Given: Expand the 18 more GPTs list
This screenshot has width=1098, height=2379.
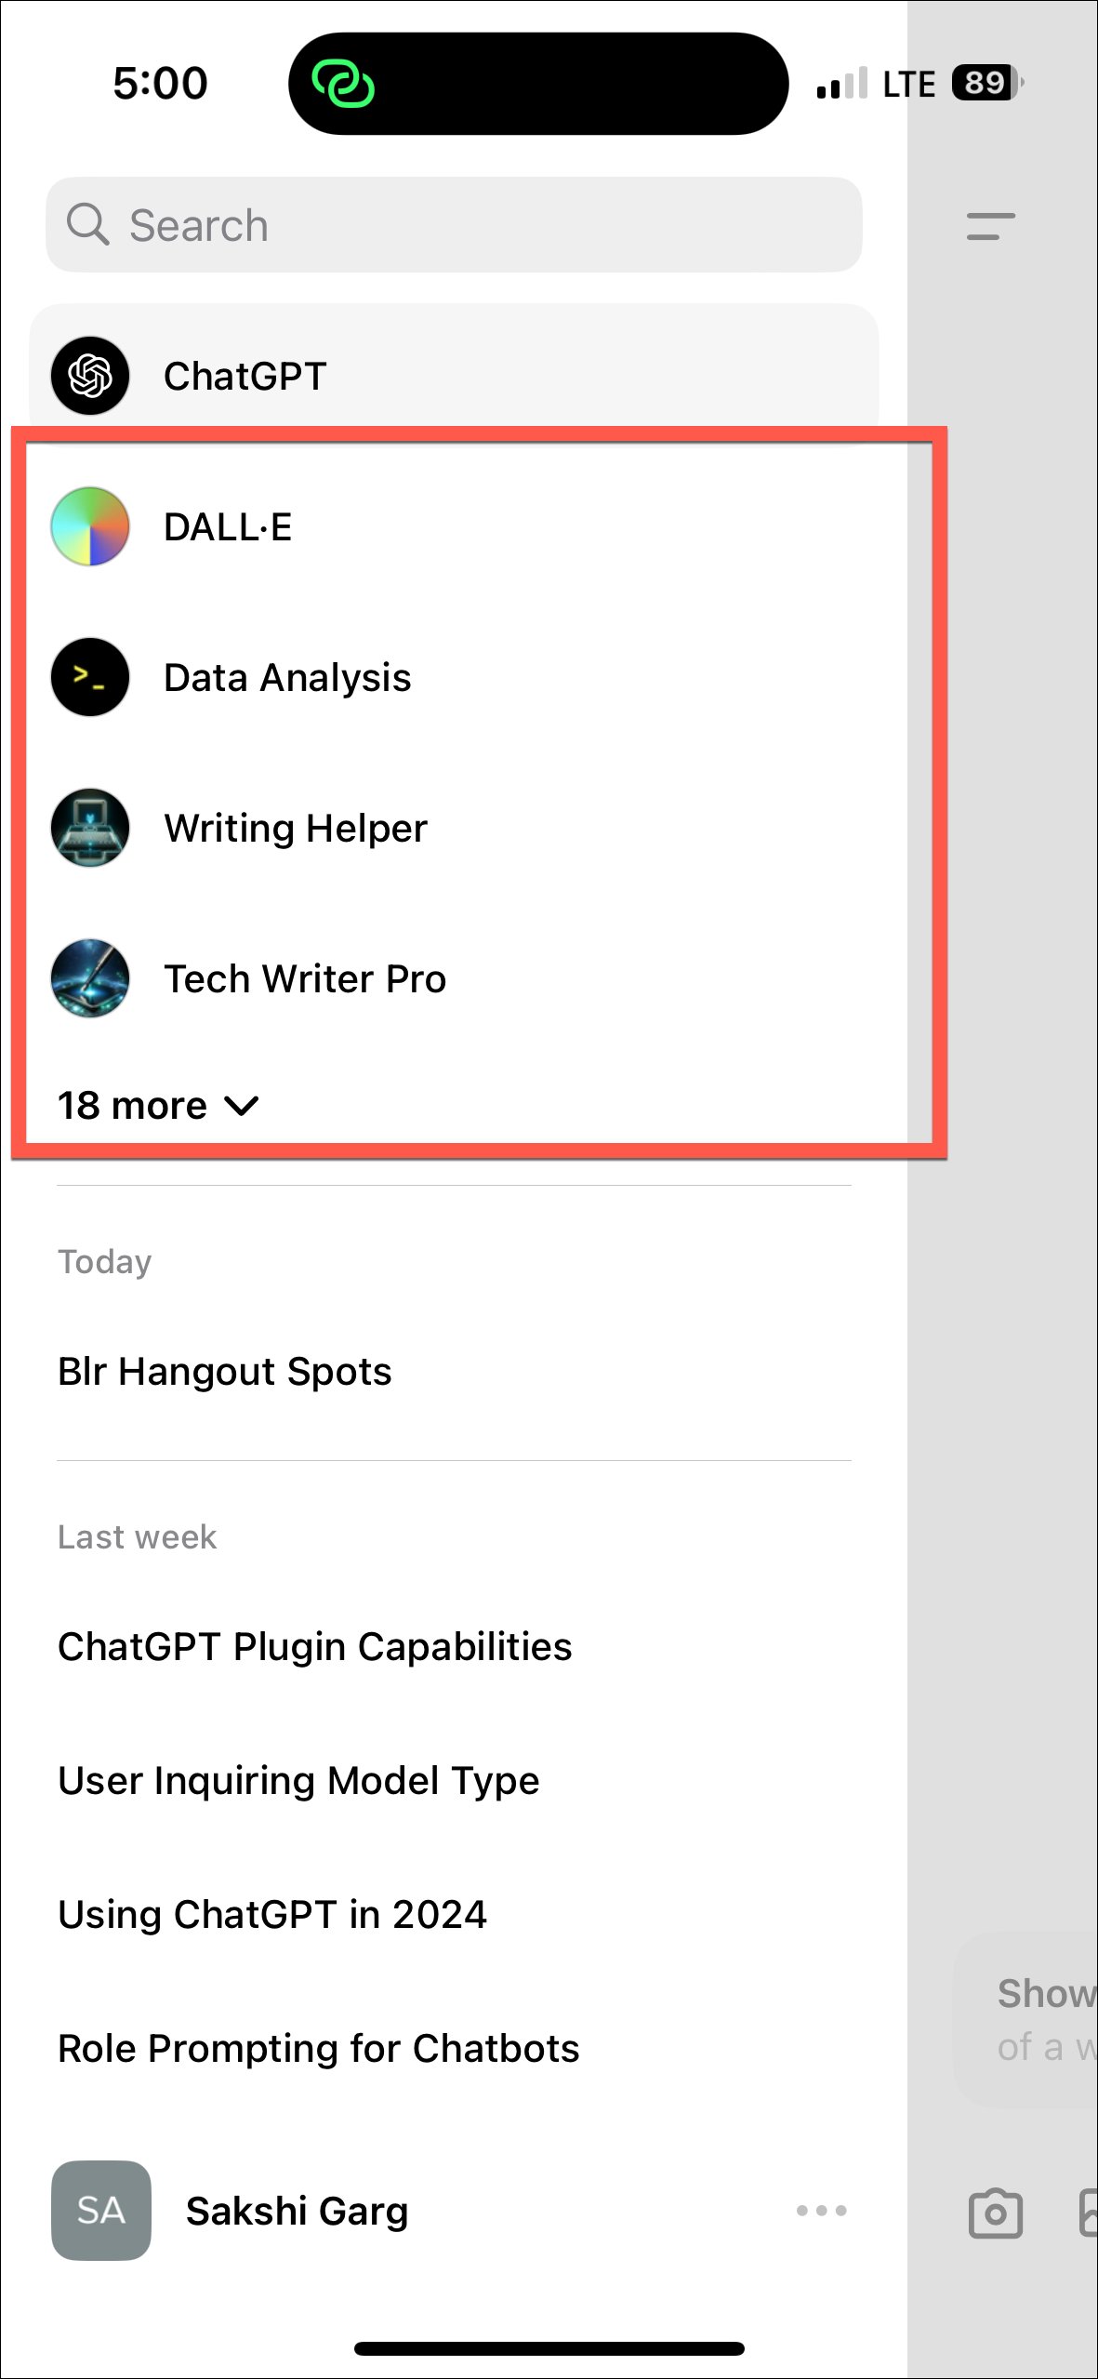Looking at the screenshot, I should click(158, 1106).
